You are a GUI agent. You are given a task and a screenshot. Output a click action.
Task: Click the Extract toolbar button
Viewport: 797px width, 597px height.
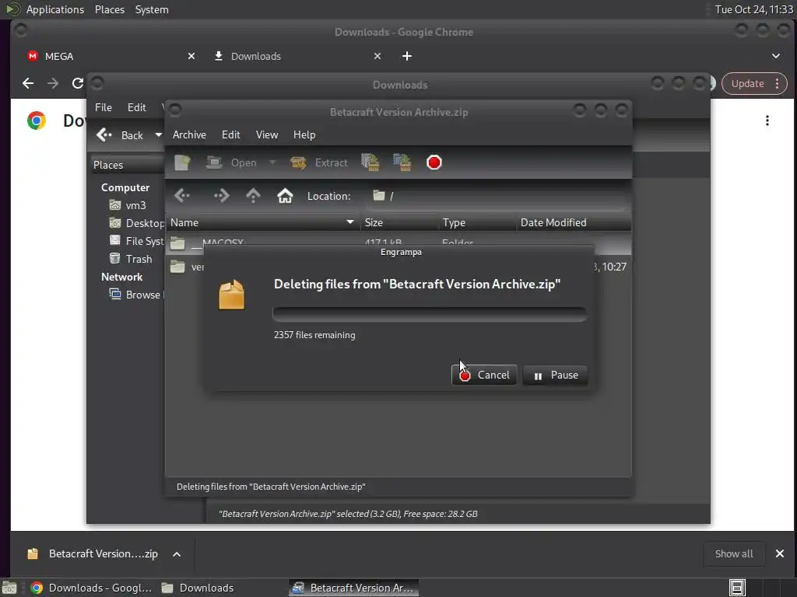coord(318,162)
